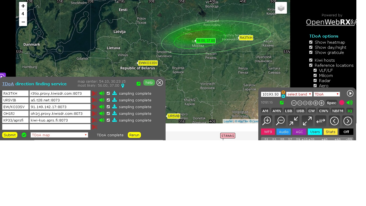Select USB demodulation mode

[x=300, y=111]
